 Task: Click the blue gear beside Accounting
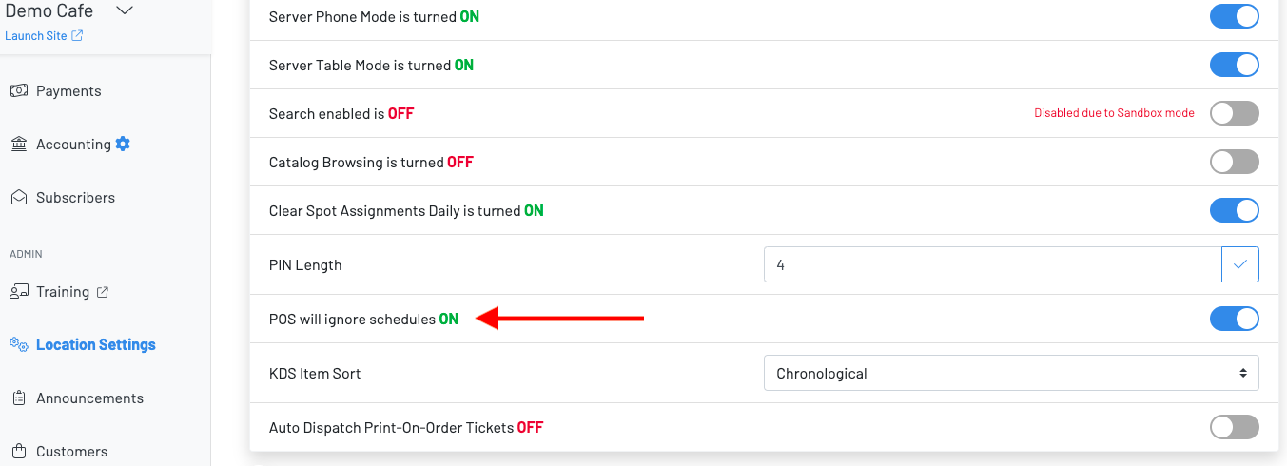point(123,145)
